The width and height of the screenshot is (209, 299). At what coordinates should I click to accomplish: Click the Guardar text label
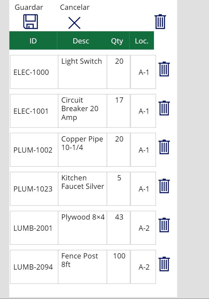[x=29, y=7]
